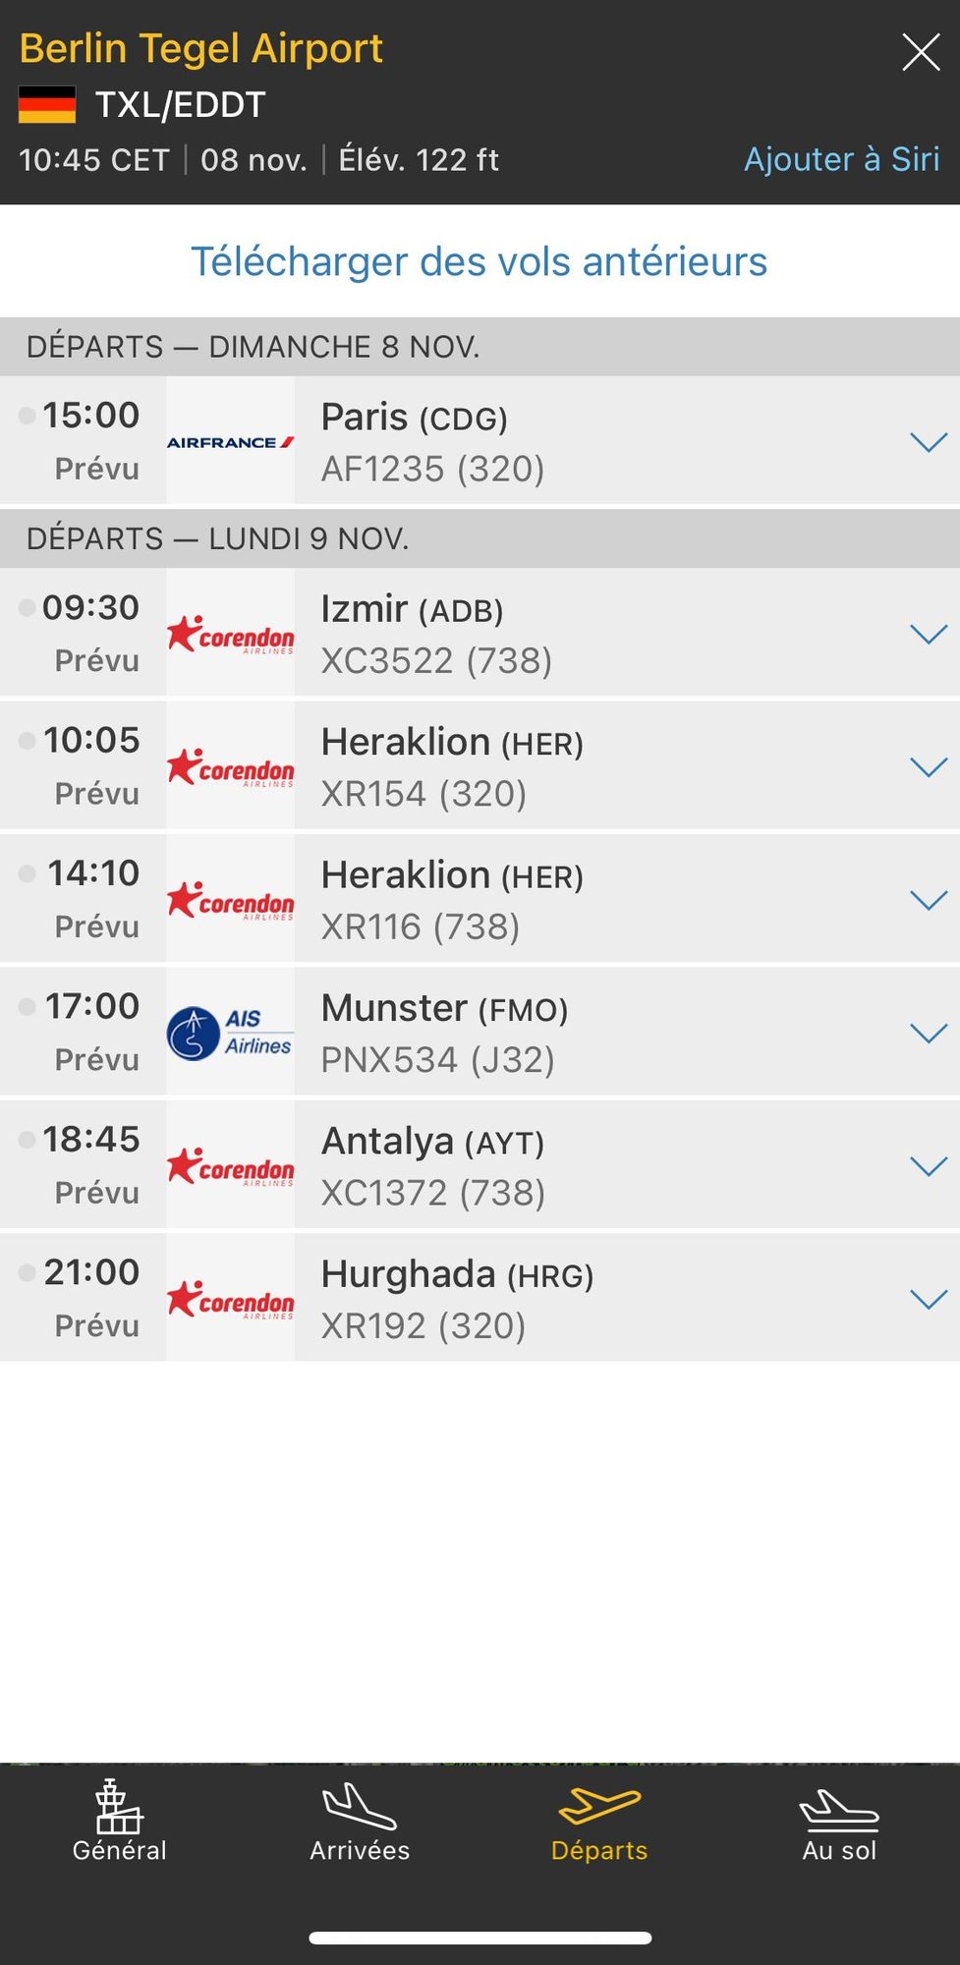Tap Corendon logo on the Antalya flight

pos(230,1166)
